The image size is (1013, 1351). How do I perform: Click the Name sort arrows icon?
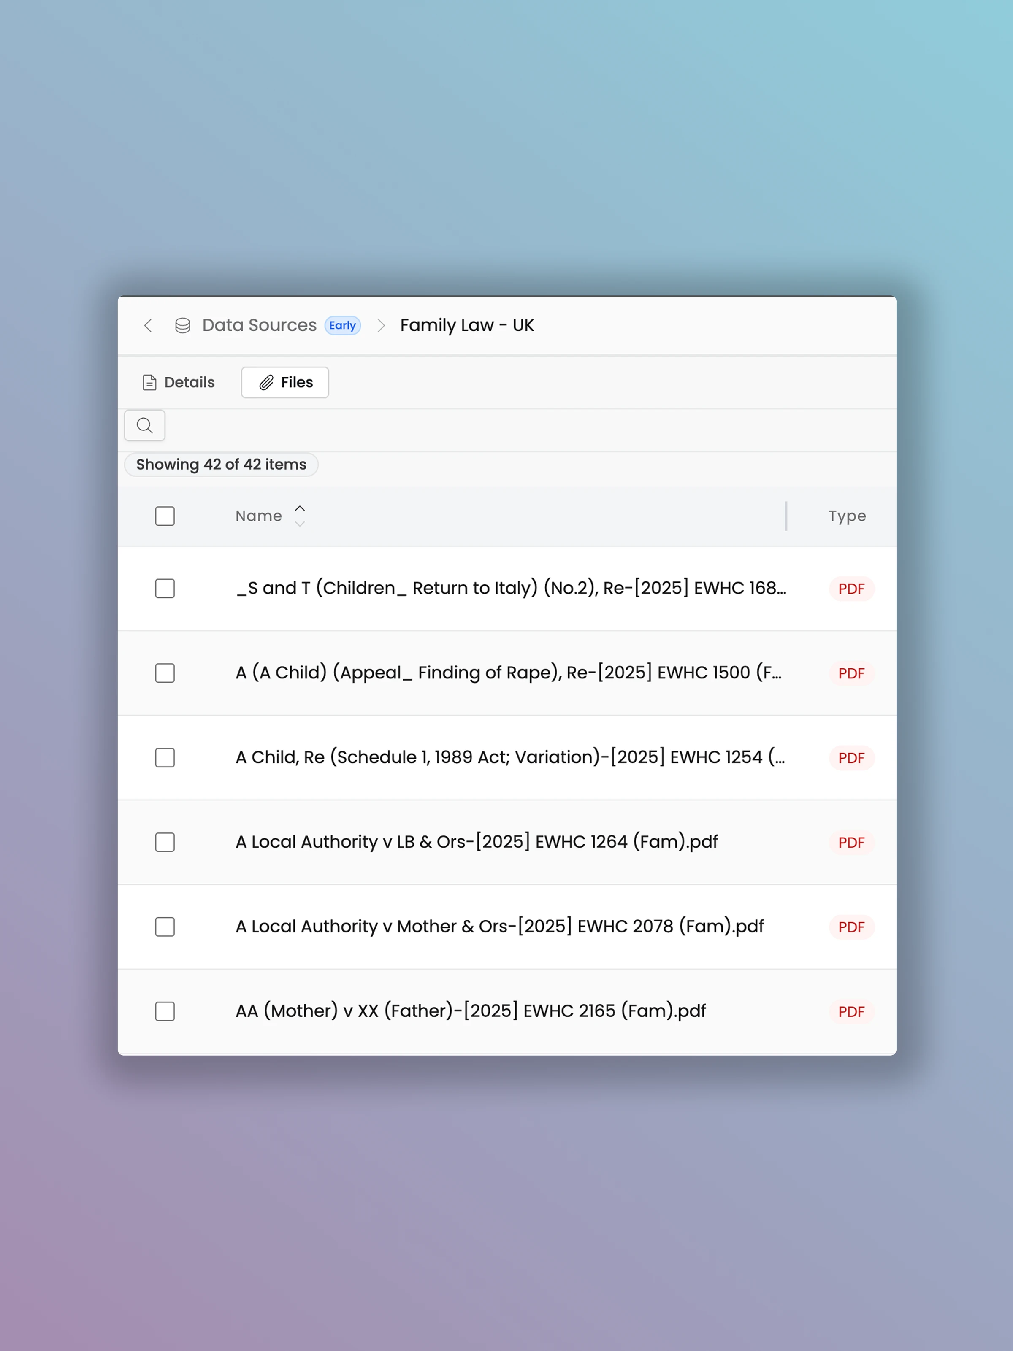click(x=299, y=516)
